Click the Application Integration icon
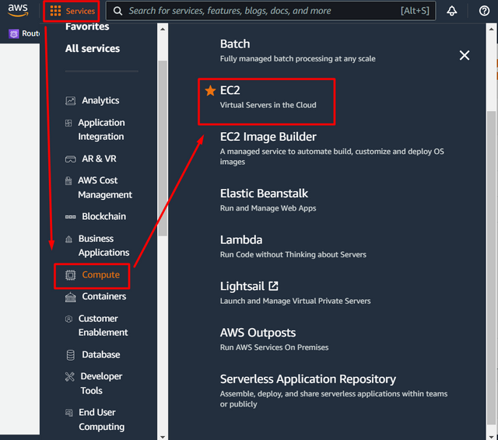 click(x=68, y=123)
